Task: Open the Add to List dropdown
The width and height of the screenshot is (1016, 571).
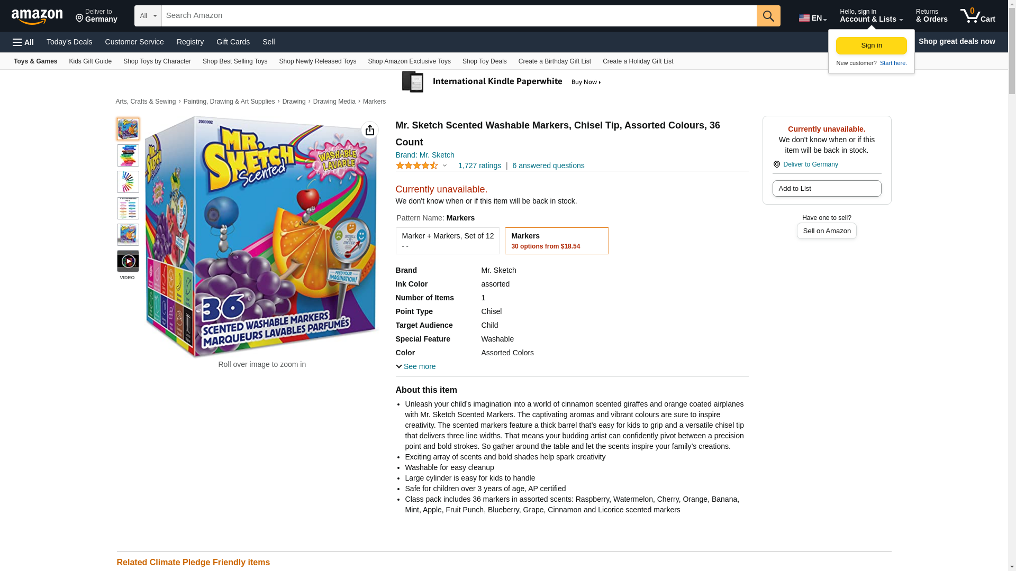Action: pos(827,189)
